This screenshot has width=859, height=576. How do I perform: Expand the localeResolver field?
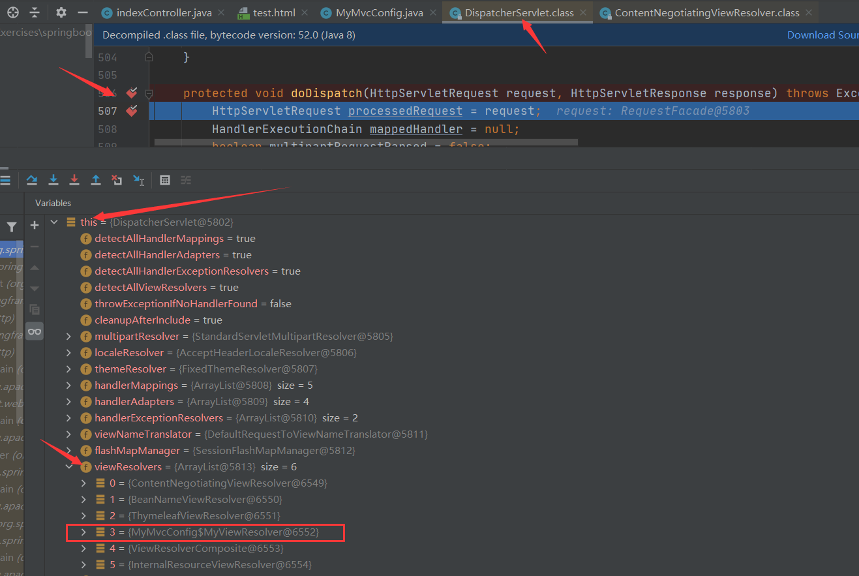click(68, 353)
